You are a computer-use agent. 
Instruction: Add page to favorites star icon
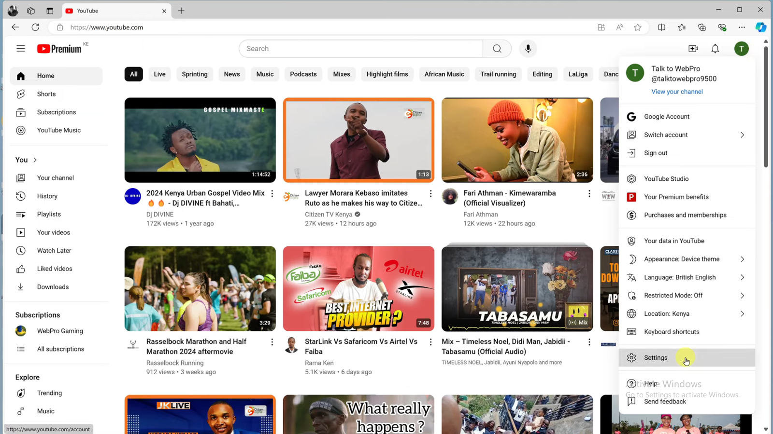tap(638, 27)
